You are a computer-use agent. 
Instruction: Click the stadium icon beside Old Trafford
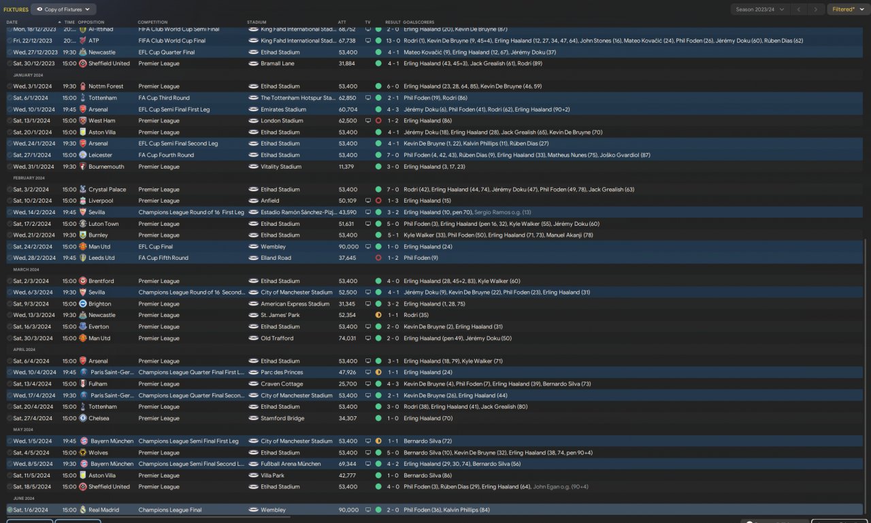pyautogui.click(x=253, y=339)
